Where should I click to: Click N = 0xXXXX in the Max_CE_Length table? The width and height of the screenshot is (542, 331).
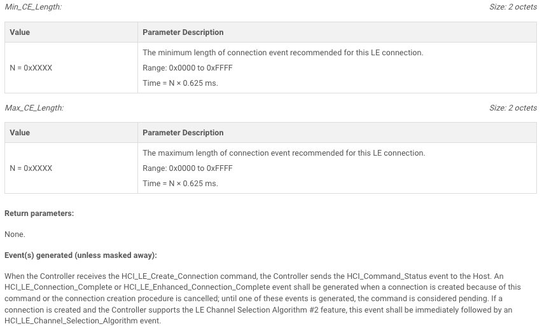[x=31, y=168]
